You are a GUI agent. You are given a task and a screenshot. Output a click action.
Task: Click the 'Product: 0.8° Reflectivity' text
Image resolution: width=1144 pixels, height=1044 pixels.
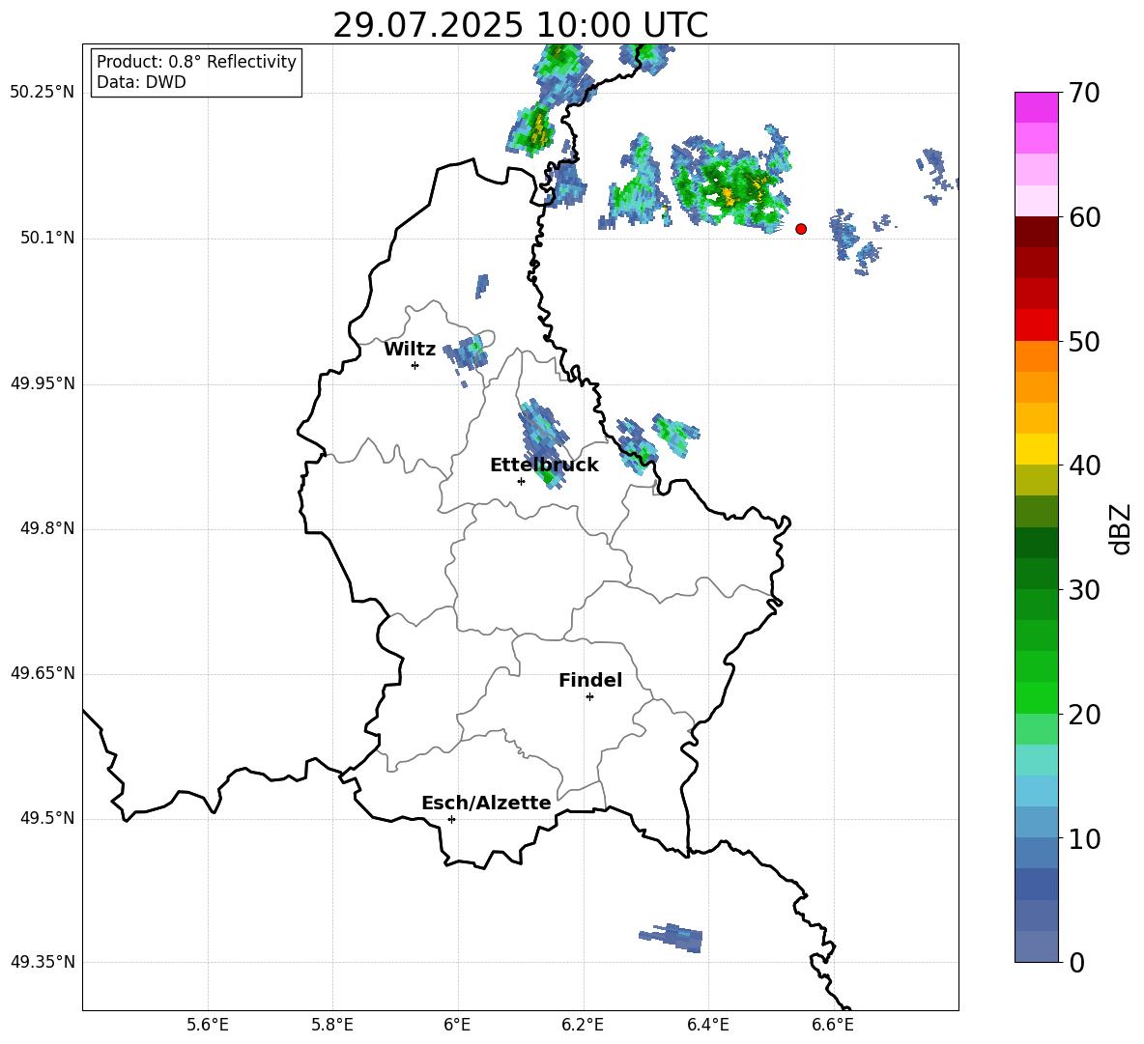point(196,62)
